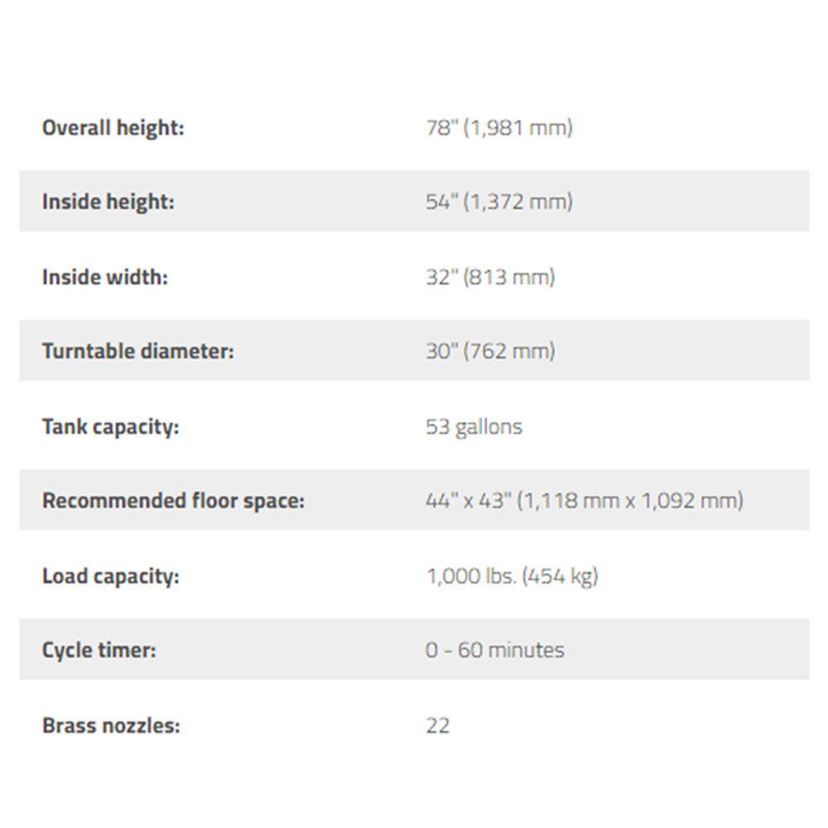The height and width of the screenshot is (828, 828).
Task: Select the Tank capacity label
Action: [x=111, y=427]
